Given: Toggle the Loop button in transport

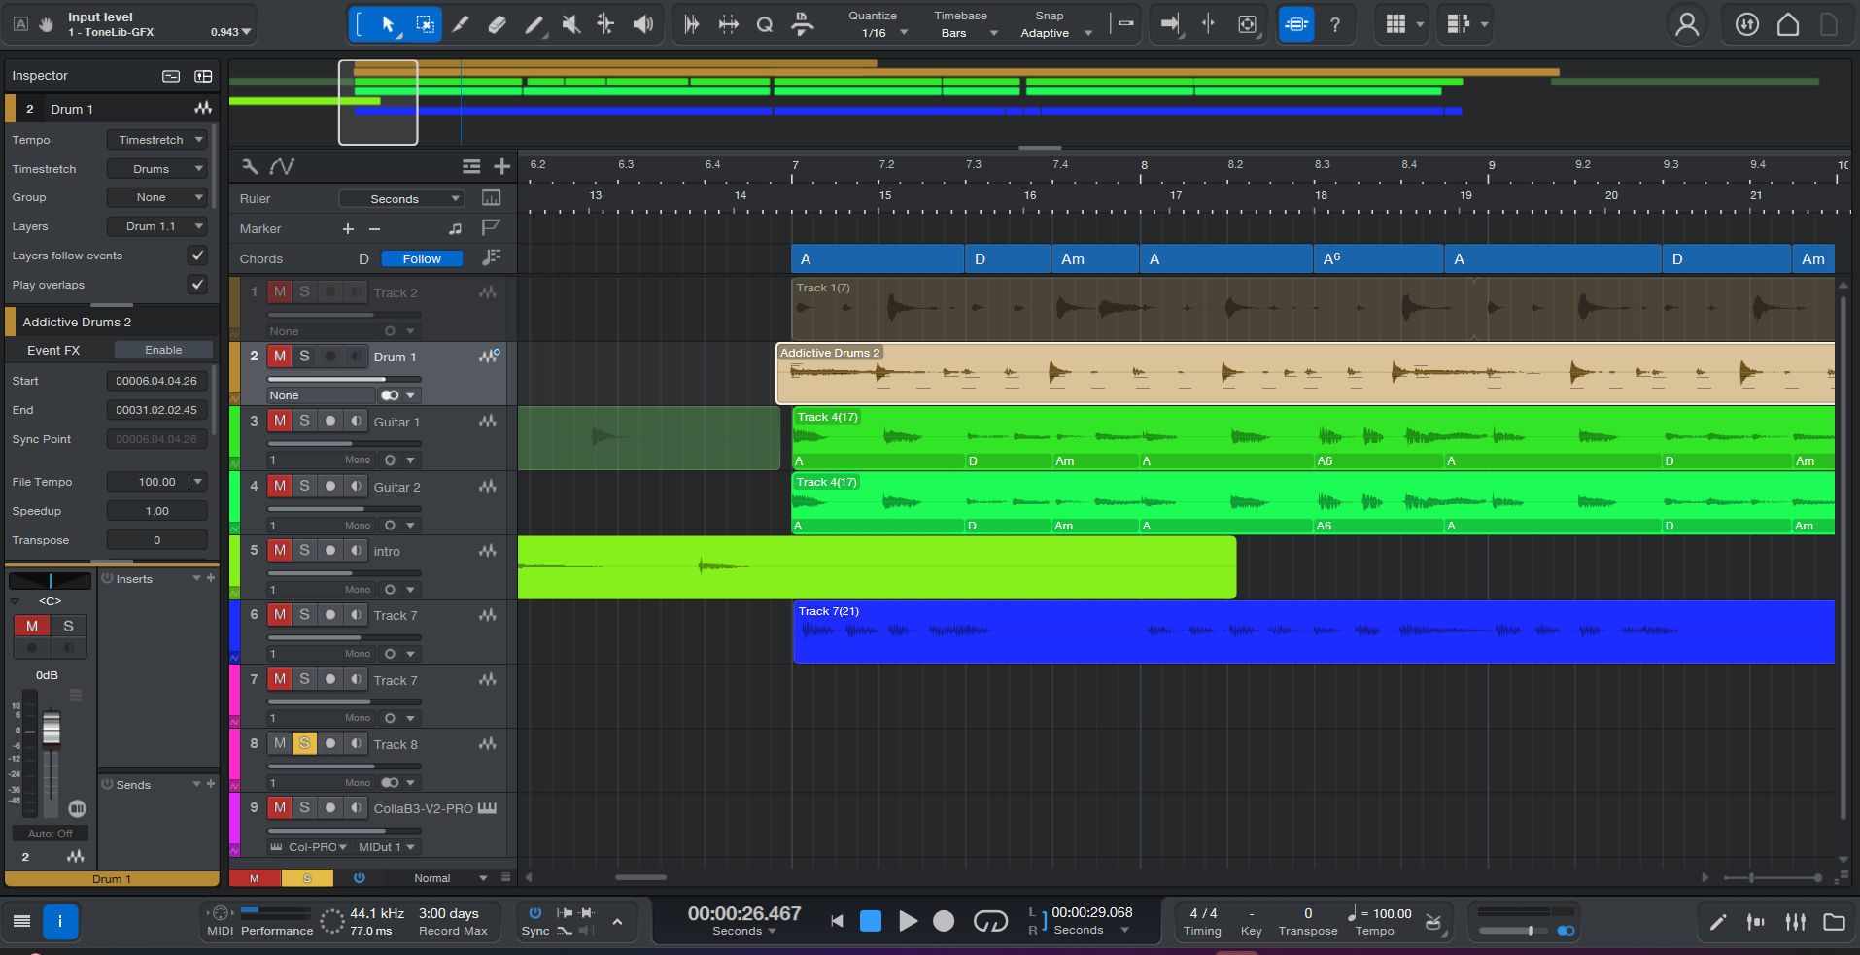Looking at the screenshot, I should point(990,921).
